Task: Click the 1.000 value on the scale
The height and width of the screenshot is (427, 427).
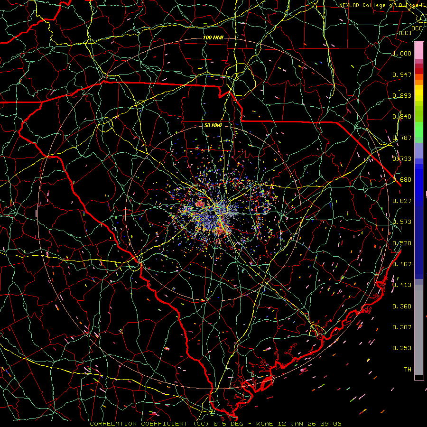Action: click(402, 53)
